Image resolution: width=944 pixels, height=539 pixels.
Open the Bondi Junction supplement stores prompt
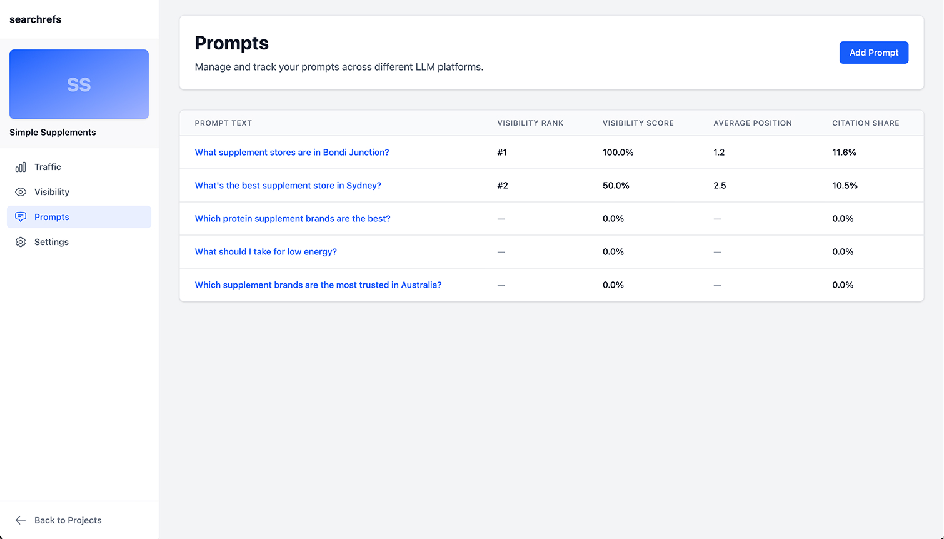292,152
